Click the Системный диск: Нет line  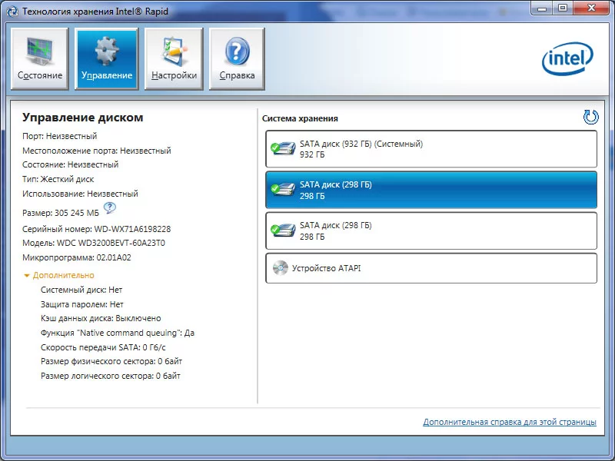tap(81, 290)
